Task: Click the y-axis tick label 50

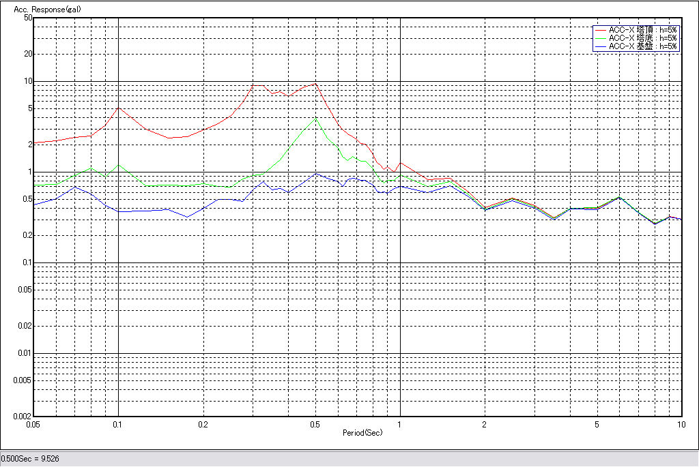Action: 28,18
